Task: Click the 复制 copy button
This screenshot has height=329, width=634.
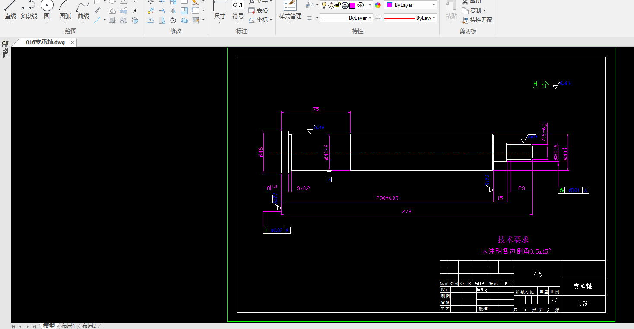Action: point(474,10)
